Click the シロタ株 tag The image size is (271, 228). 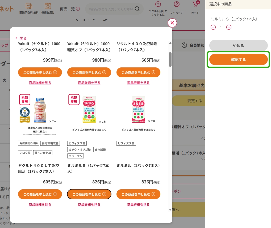pyautogui.click(x=25, y=153)
